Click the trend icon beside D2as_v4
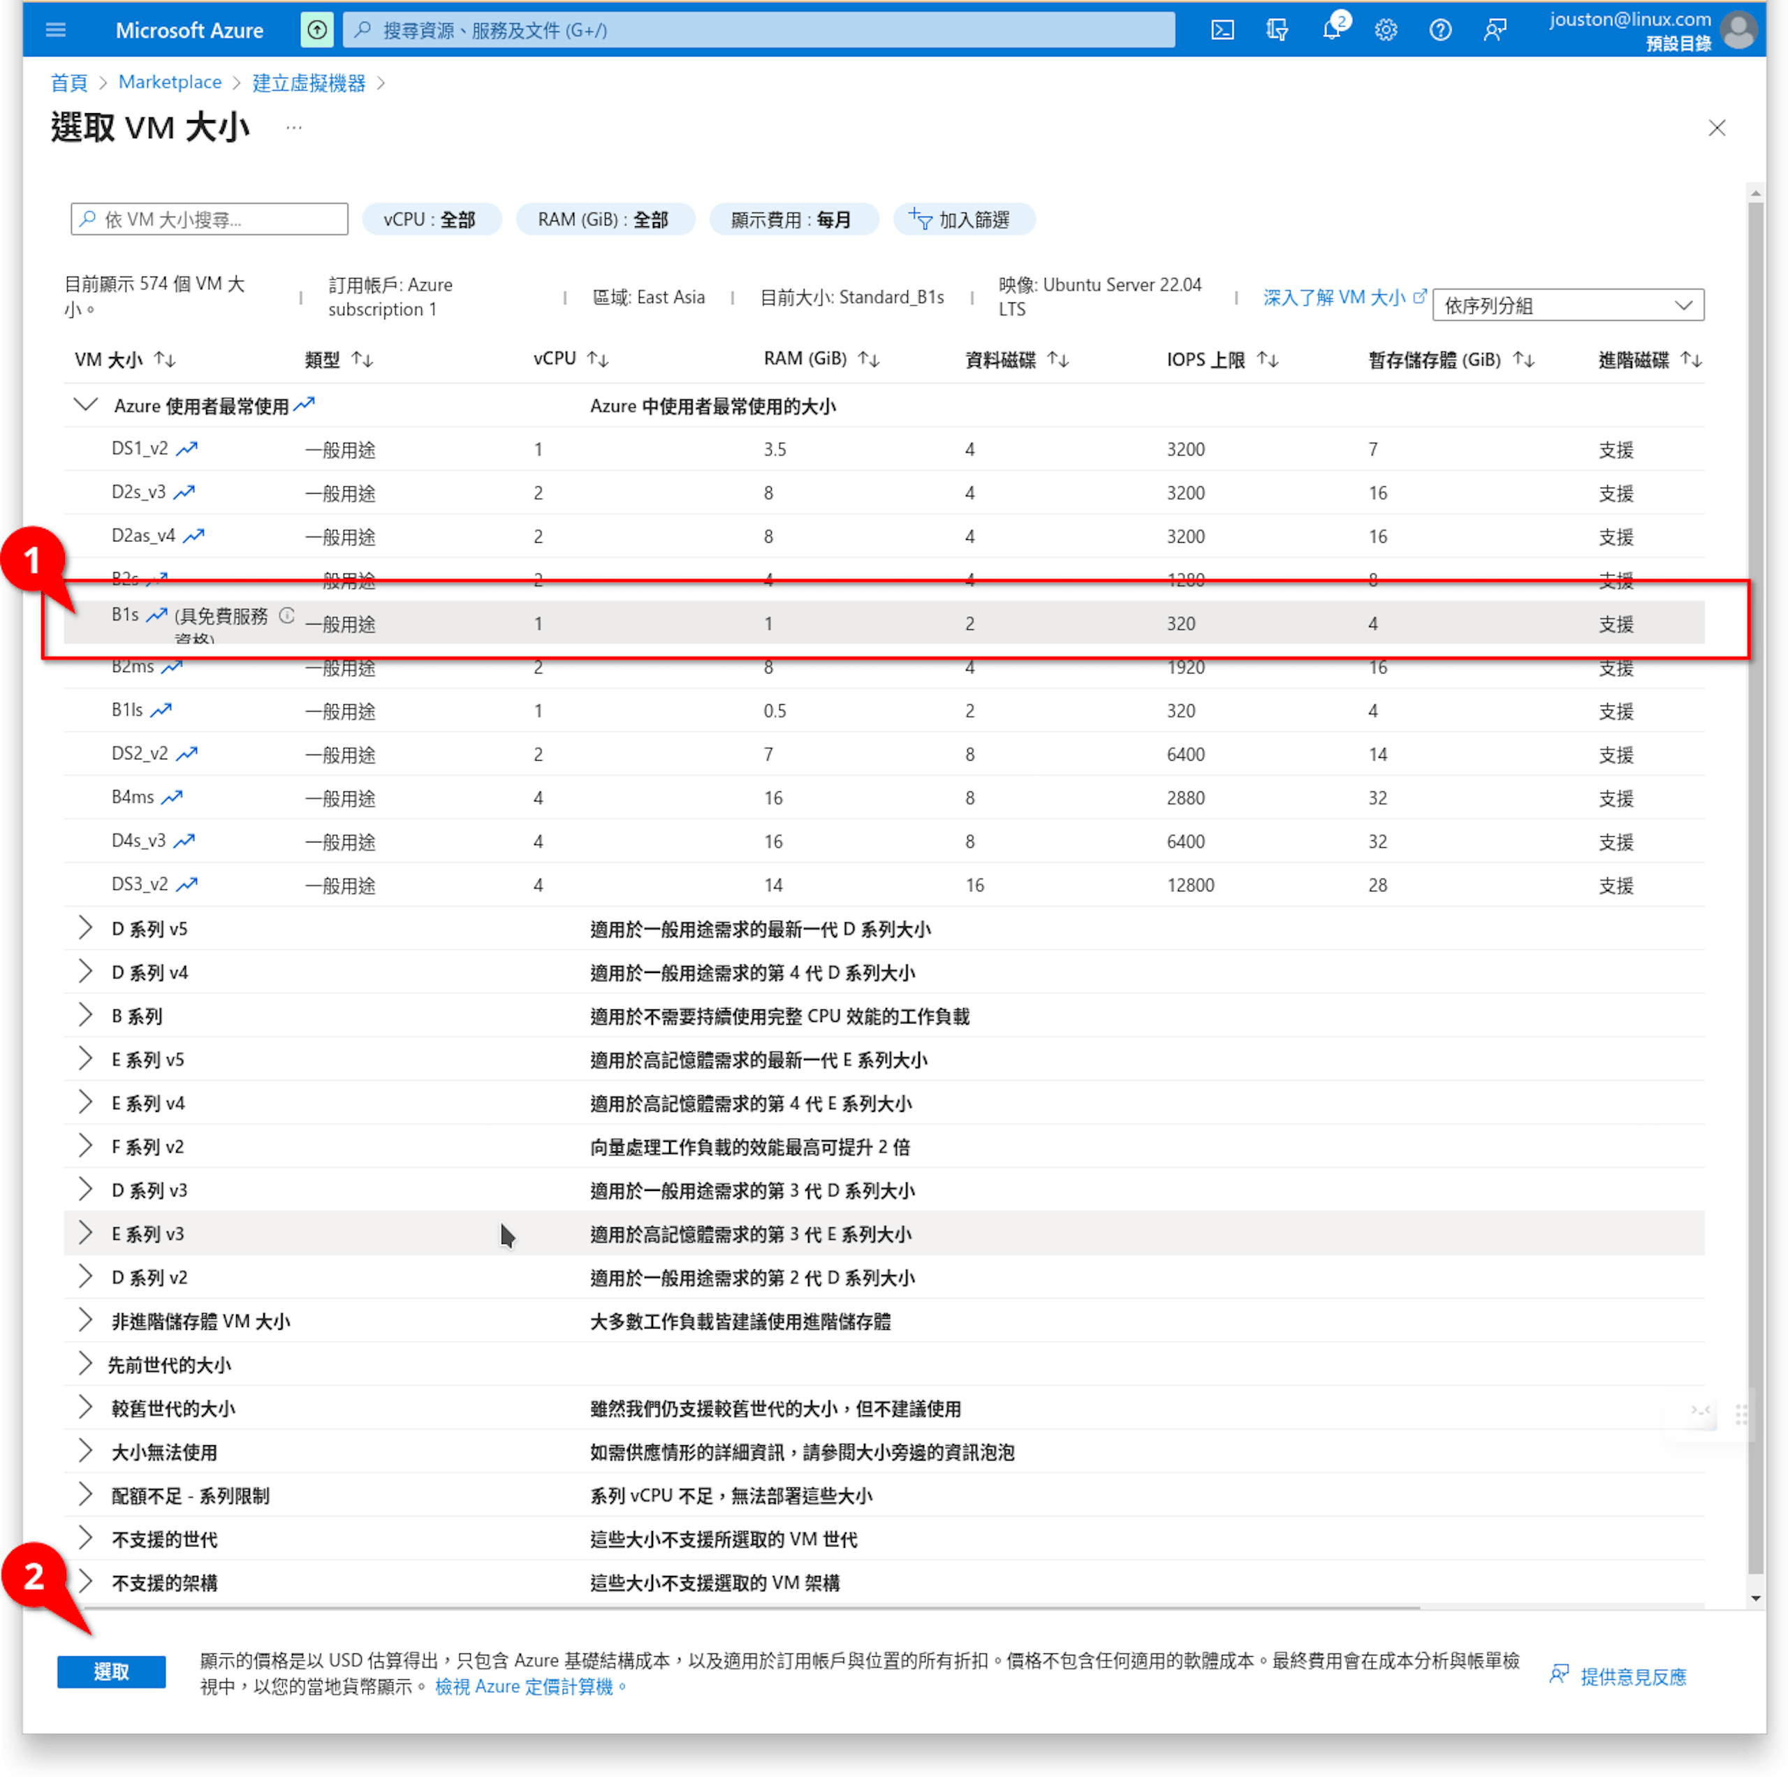 193,536
